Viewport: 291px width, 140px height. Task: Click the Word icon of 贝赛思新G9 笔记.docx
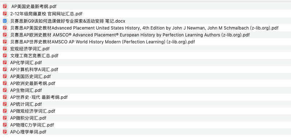(5, 21)
